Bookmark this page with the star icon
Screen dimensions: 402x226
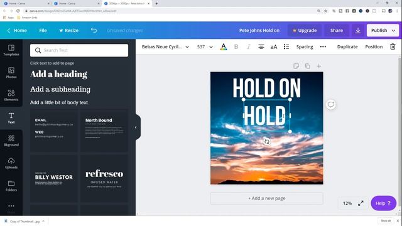pos(325,11)
